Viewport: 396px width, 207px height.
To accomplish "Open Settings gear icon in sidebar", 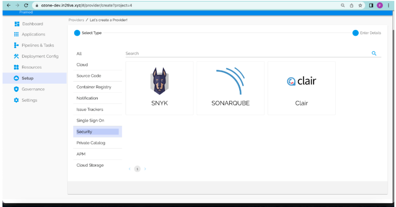I will (16, 100).
